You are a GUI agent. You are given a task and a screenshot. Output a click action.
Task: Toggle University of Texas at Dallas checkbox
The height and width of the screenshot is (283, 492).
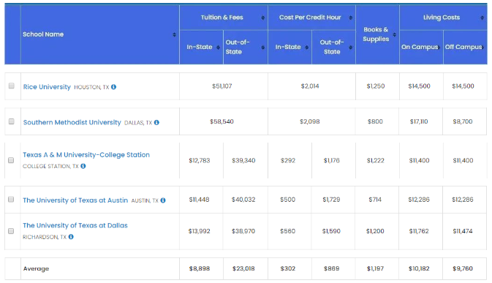click(11, 231)
